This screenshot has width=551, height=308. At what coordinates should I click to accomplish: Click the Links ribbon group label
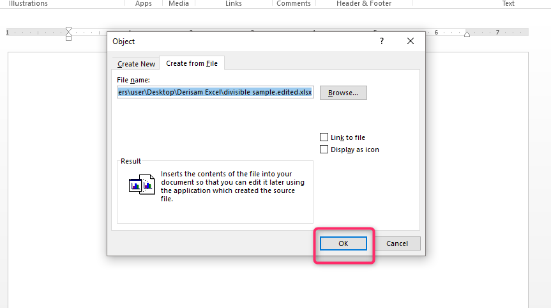click(x=233, y=4)
